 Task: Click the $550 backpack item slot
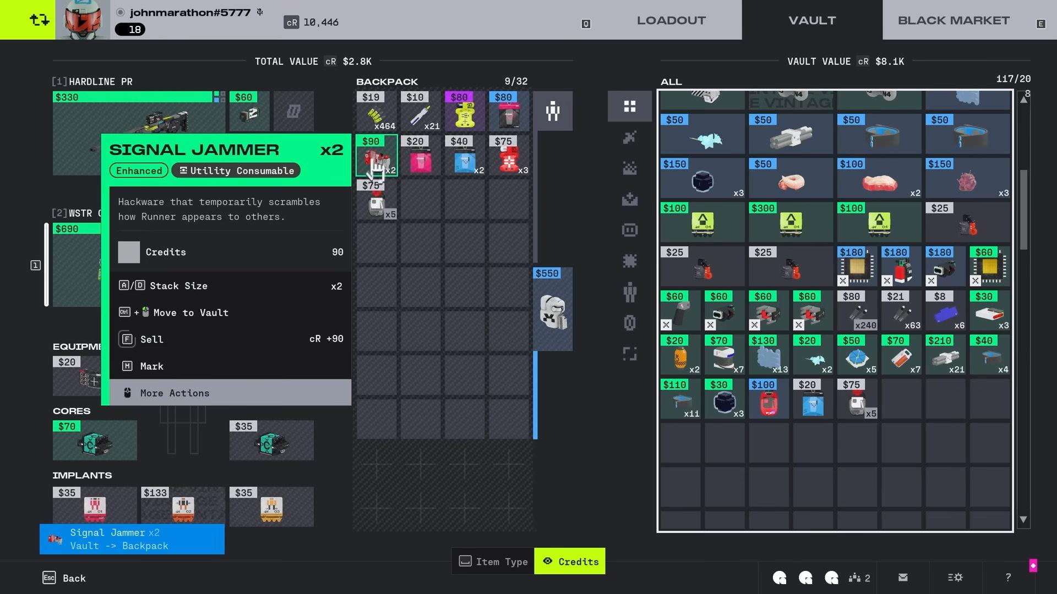[x=553, y=310]
